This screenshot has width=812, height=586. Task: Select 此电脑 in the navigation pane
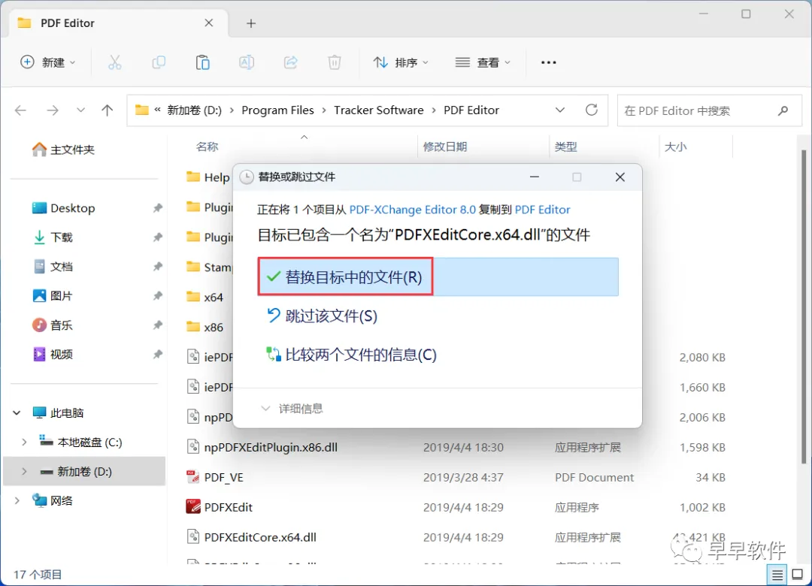[x=58, y=412]
